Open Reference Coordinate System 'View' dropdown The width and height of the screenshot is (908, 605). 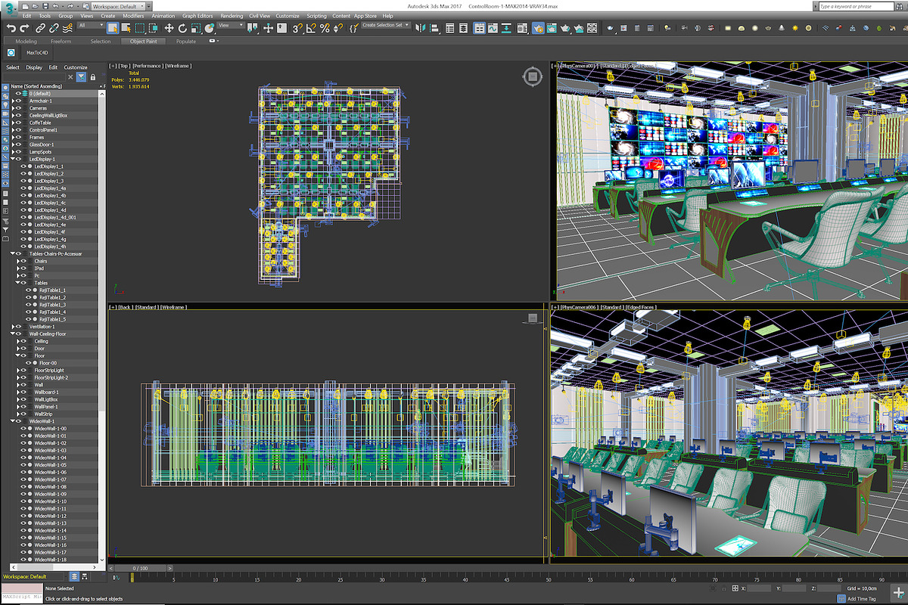[x=232, y=25]
